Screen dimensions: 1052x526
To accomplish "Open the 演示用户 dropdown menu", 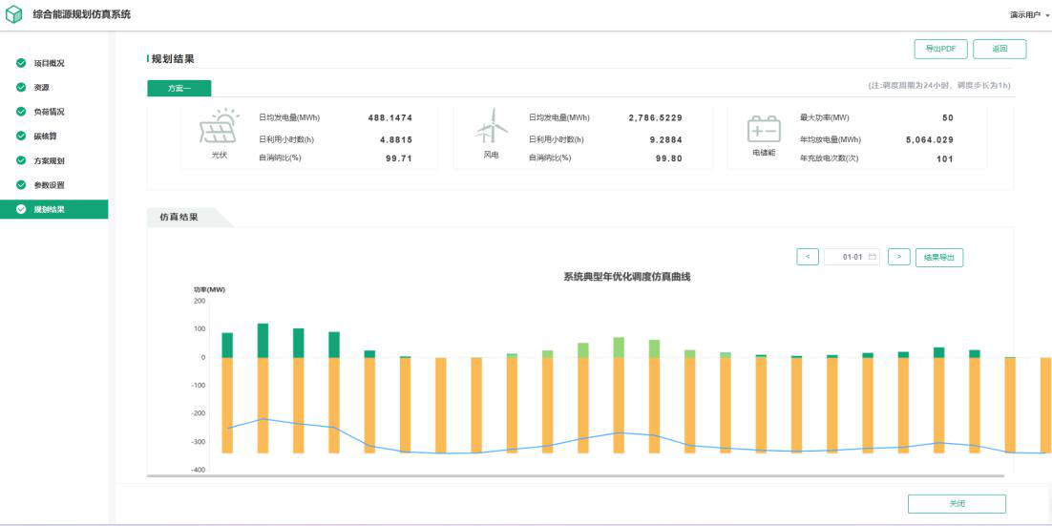I will point(1029,15).
